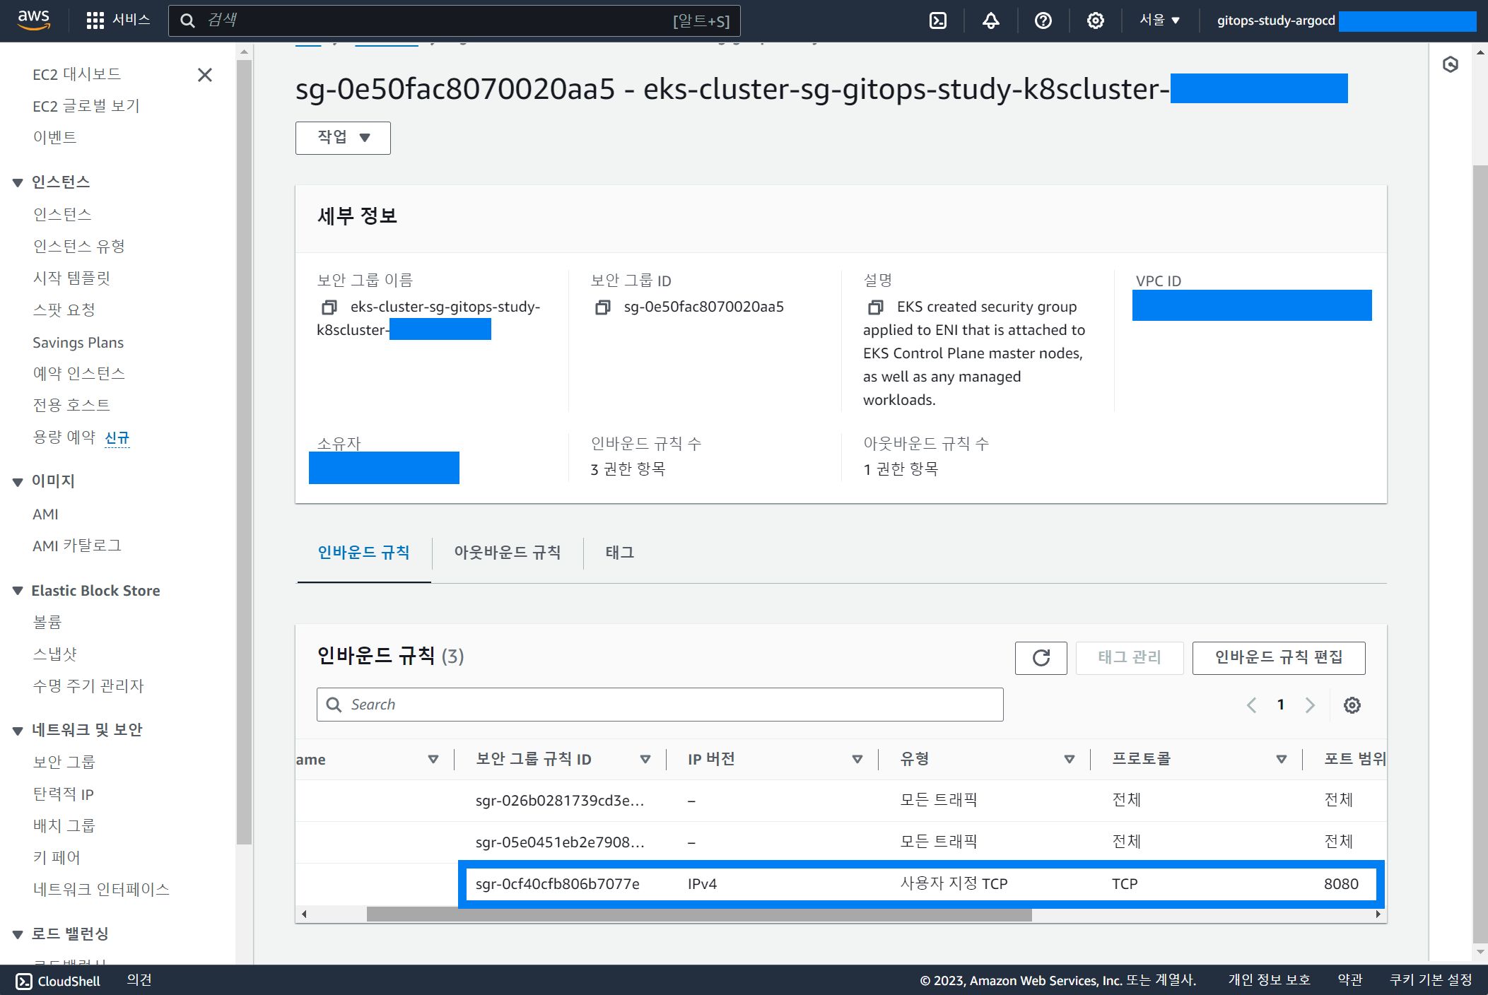Open the settings gear in top bar
Screen dimensions: 1488x995
click(1095, 20)
